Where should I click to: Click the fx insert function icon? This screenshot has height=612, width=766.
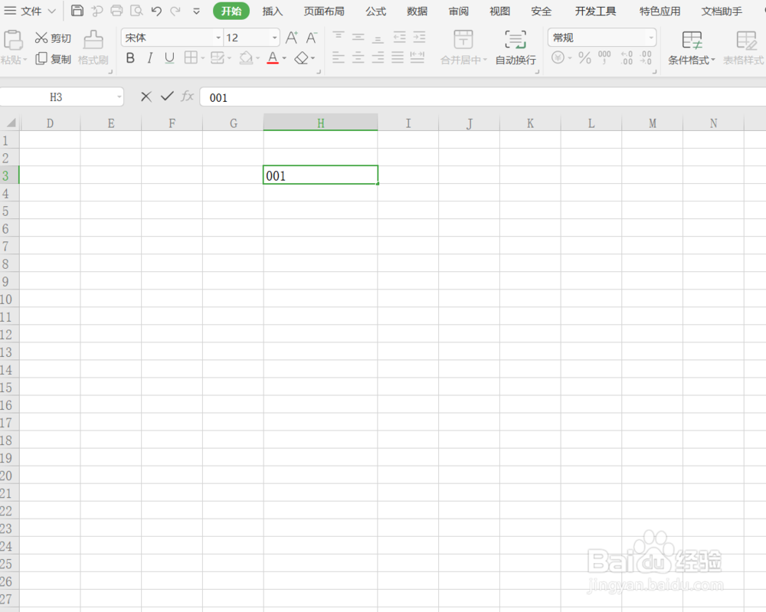188,97
